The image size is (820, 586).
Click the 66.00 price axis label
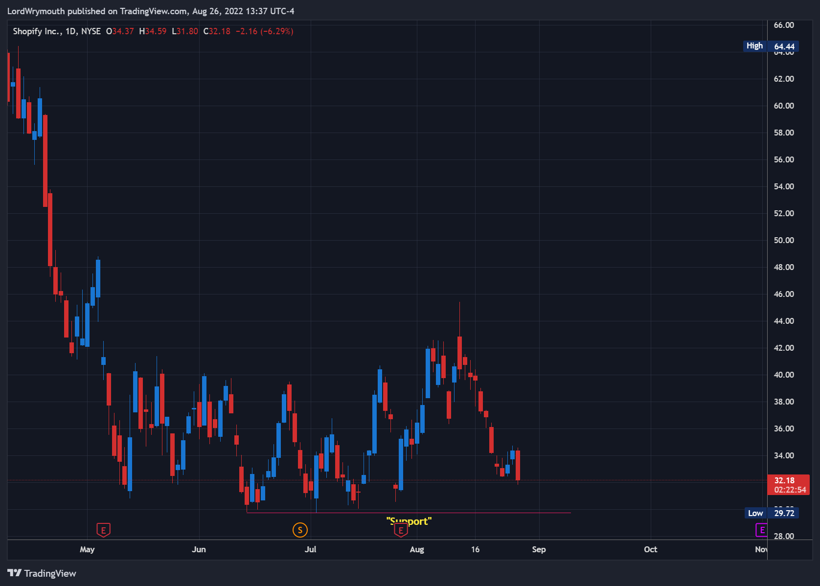(784, 25)
